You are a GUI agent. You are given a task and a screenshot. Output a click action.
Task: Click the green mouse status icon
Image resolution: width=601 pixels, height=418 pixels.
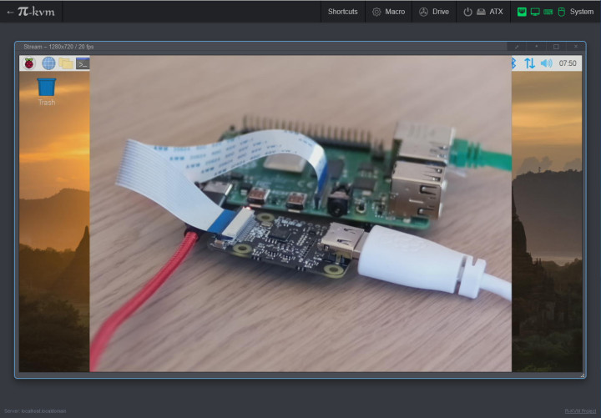pyautogui.click(x=561, y=12)
